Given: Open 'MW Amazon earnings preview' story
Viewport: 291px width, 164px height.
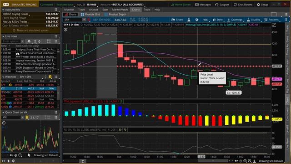Looking at the screenshot, I should point(35,64).
